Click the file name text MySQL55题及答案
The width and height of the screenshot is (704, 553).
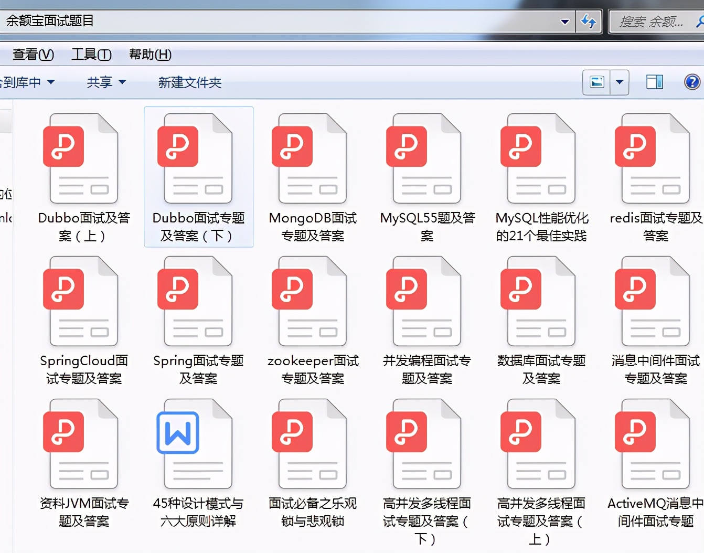[x=428, y=227]
